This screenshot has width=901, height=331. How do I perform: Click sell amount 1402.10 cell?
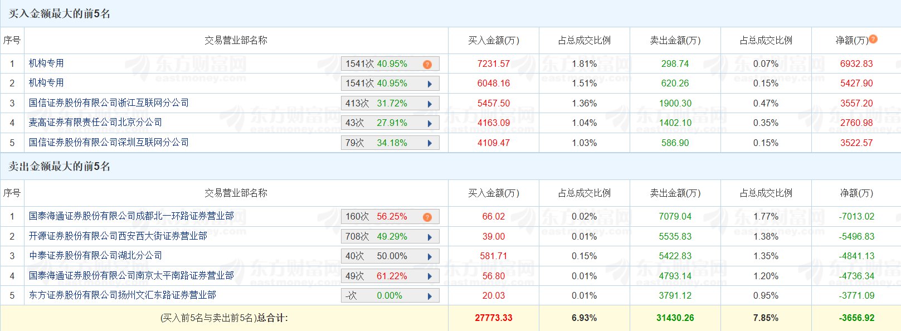coord(675,123)
